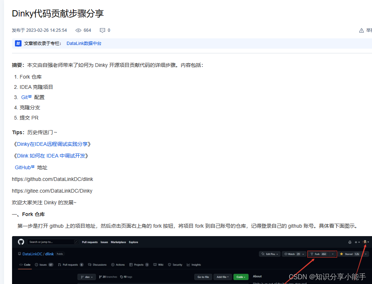The image size is (372, 284).
Task: Switch to the Pull requests tab with 6
Action: 71,265
